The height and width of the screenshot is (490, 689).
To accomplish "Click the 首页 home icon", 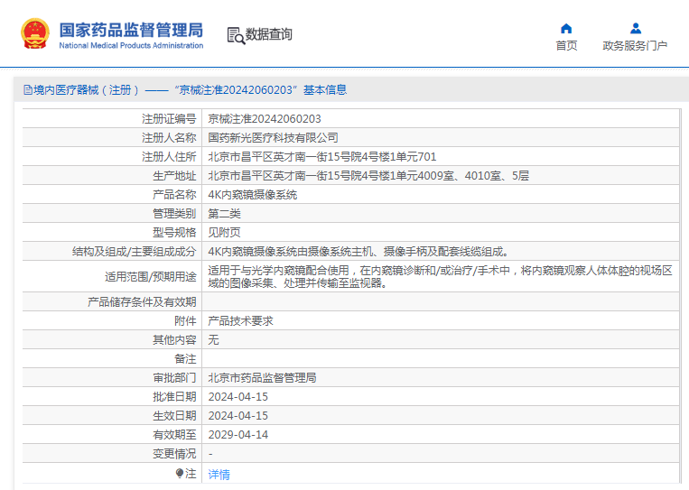I will pos(566,29).
